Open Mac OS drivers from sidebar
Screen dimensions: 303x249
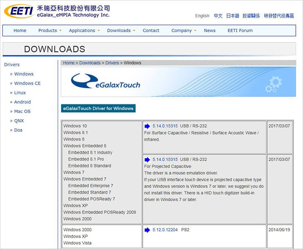22,111
